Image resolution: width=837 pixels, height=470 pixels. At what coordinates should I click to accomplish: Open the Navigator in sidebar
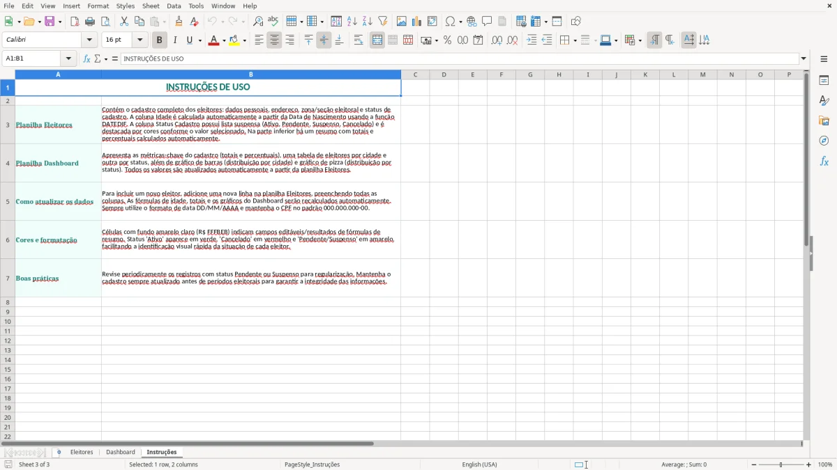tap(824, 141)
